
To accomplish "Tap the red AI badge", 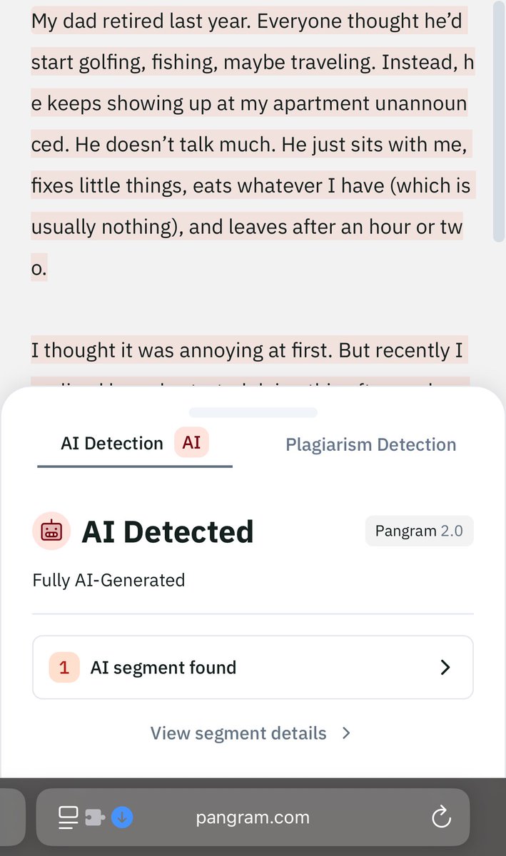I will pyautogui.click(x=191, y=443).
